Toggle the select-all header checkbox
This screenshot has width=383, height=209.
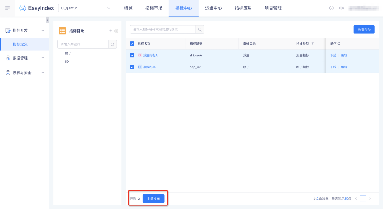(x=132, y=44)
